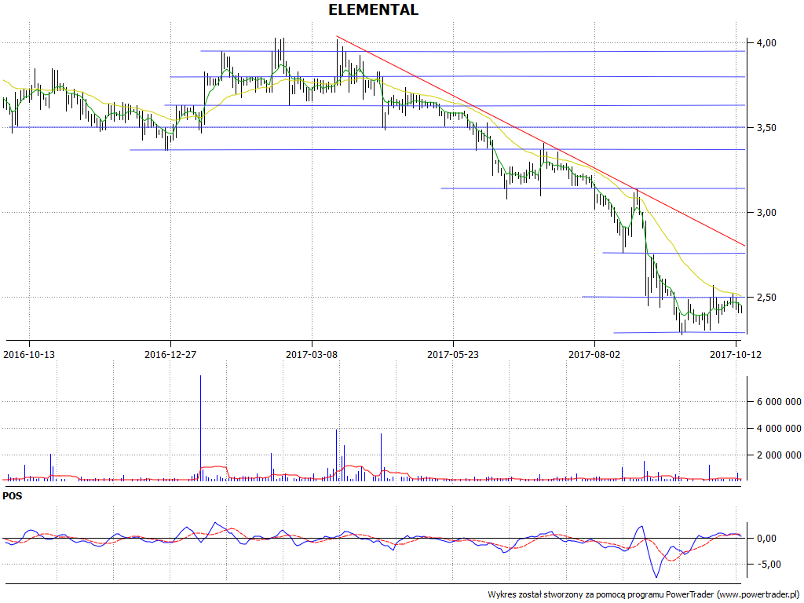
Task: Select the 2016-10-13 date label
Action: click(x=29, y=354)
